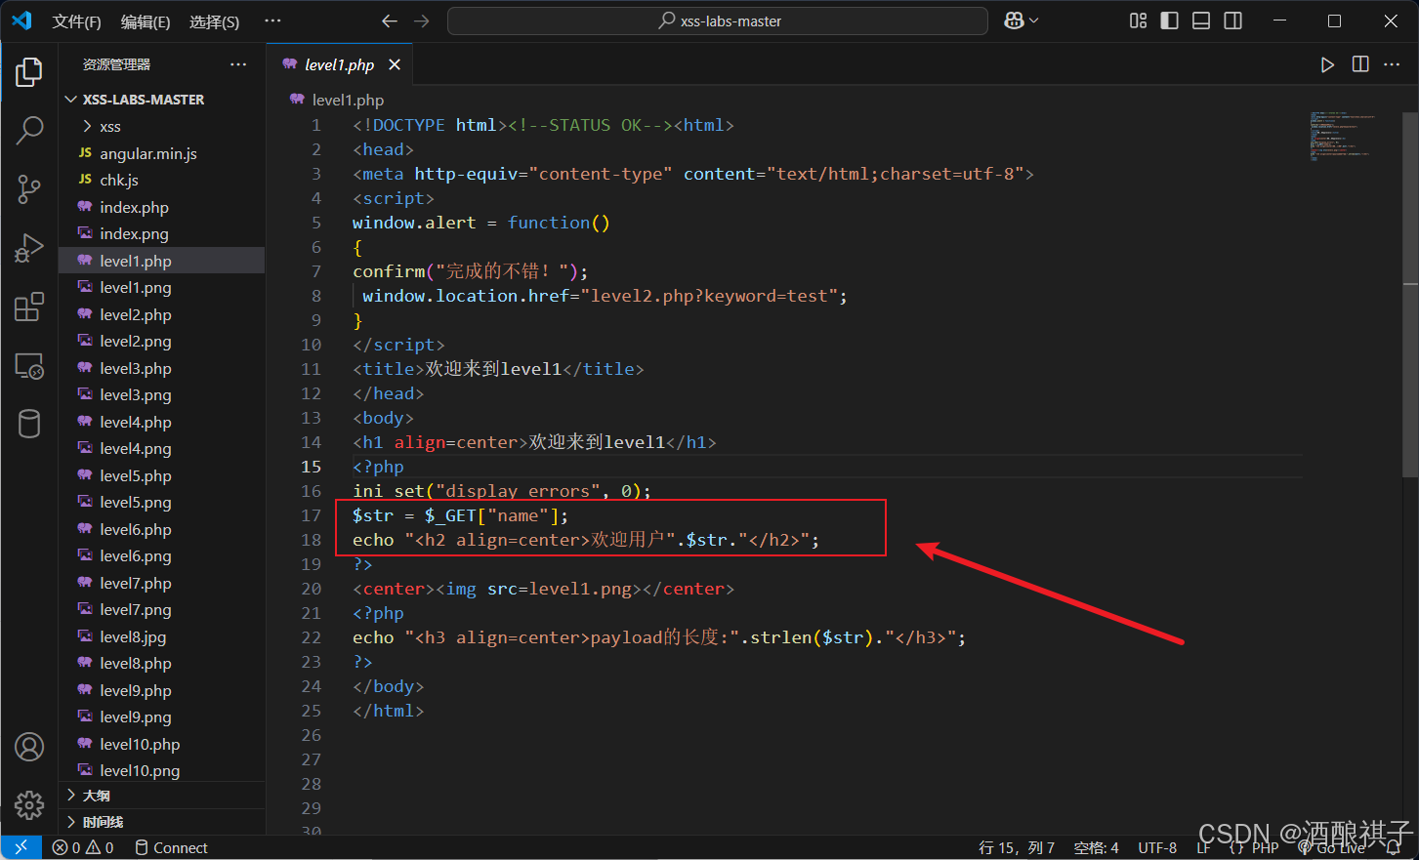Close the level1.php editor tab
1419x860 pixels.
[x=395, y=64]
